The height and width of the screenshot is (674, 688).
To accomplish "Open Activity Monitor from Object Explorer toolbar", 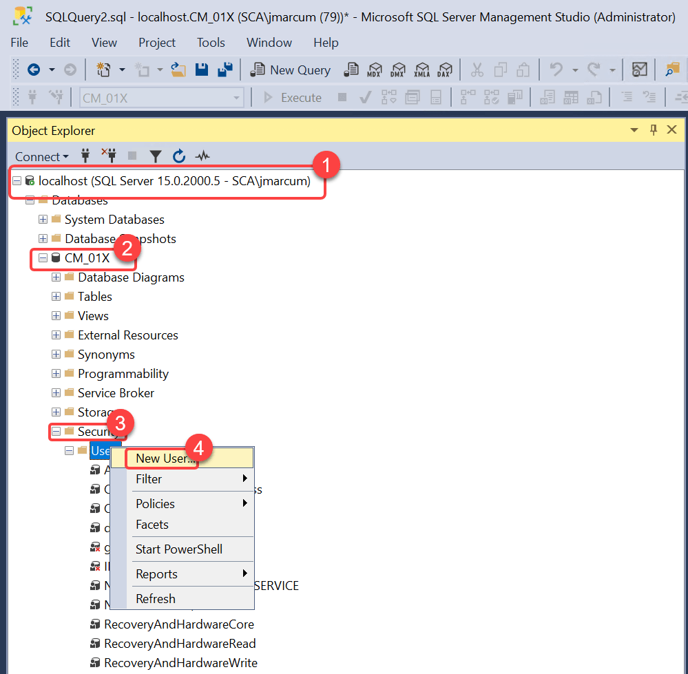I will pyautogui.click(x=202, y=156).
